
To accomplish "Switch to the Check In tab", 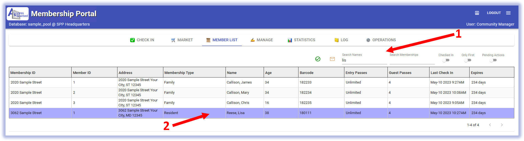I will coord(142,40).
